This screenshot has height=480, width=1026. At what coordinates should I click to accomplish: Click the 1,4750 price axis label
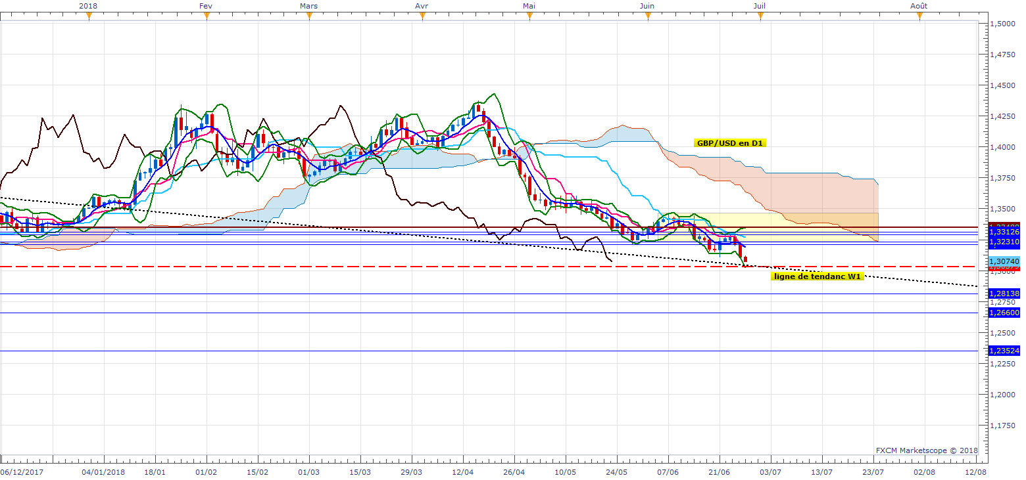tap(1004, 55)
